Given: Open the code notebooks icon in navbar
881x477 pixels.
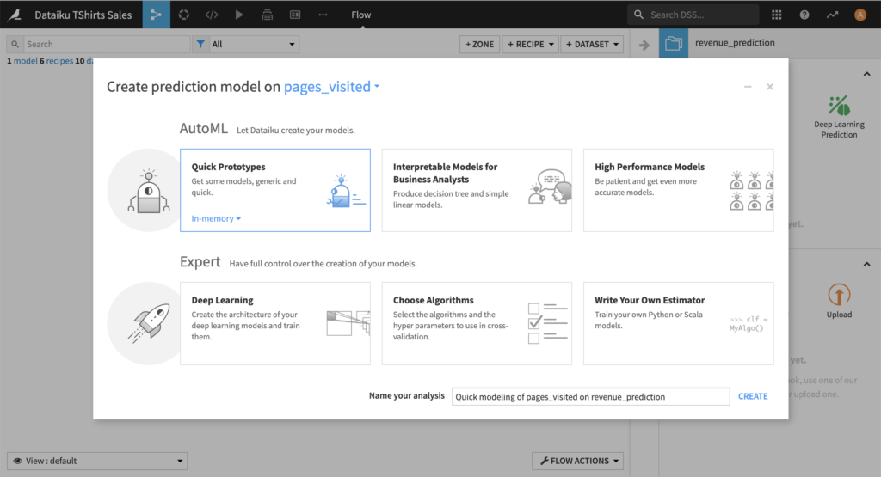Looking at the screenshot, I should [x=211, y=15].
